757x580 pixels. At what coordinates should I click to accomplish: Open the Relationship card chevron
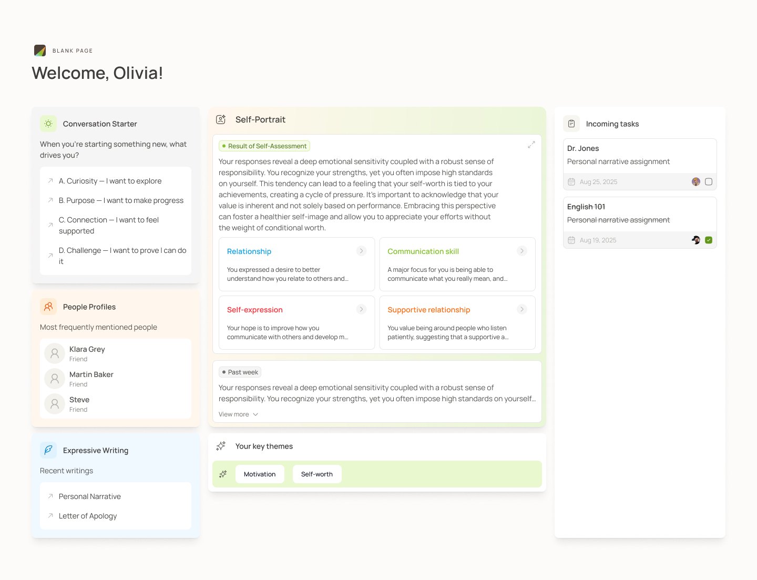point(361,251)
